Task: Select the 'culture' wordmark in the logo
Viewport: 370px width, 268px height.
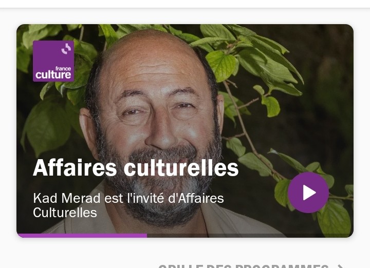Action: point(53,75)
